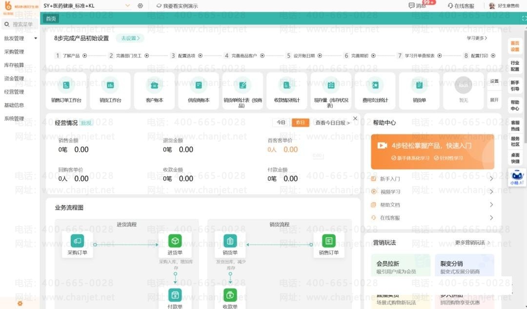This screenshot has height=309, width=527.
Task: Open 首页设置 in right side panel
Action: (x=515, y=46)
